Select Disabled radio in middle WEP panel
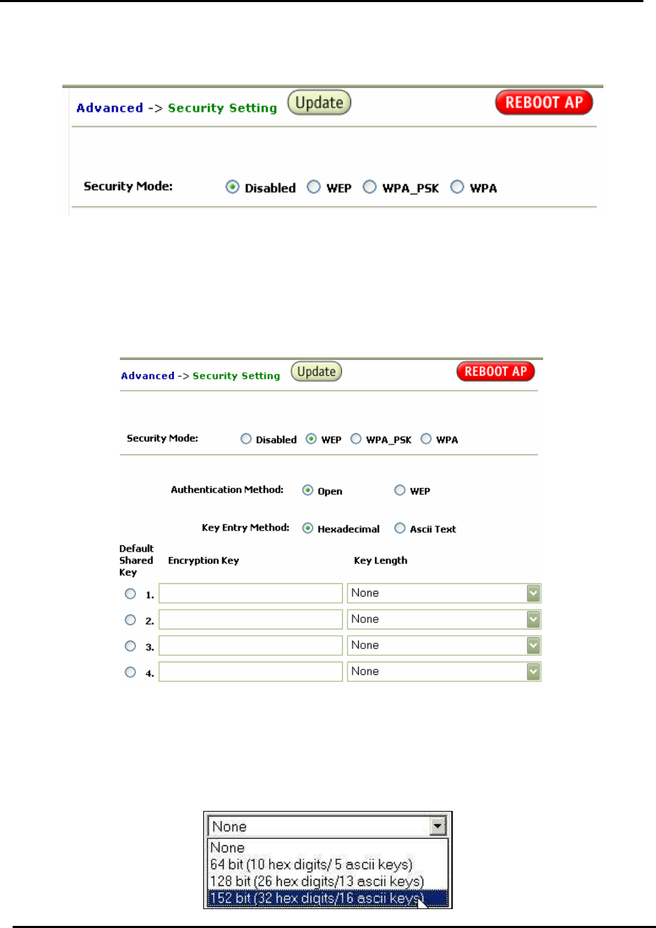Screen dimensions: 656x928 (x=246, y=439)
